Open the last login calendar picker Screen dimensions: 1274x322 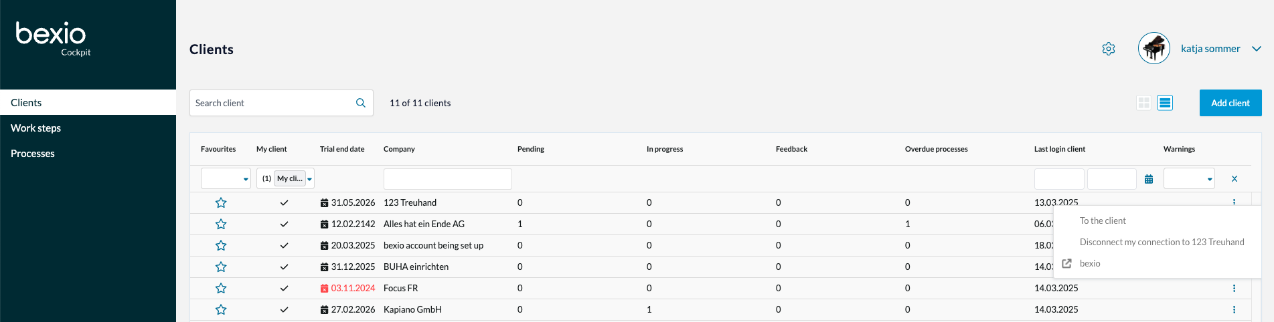click(1149, 179)
